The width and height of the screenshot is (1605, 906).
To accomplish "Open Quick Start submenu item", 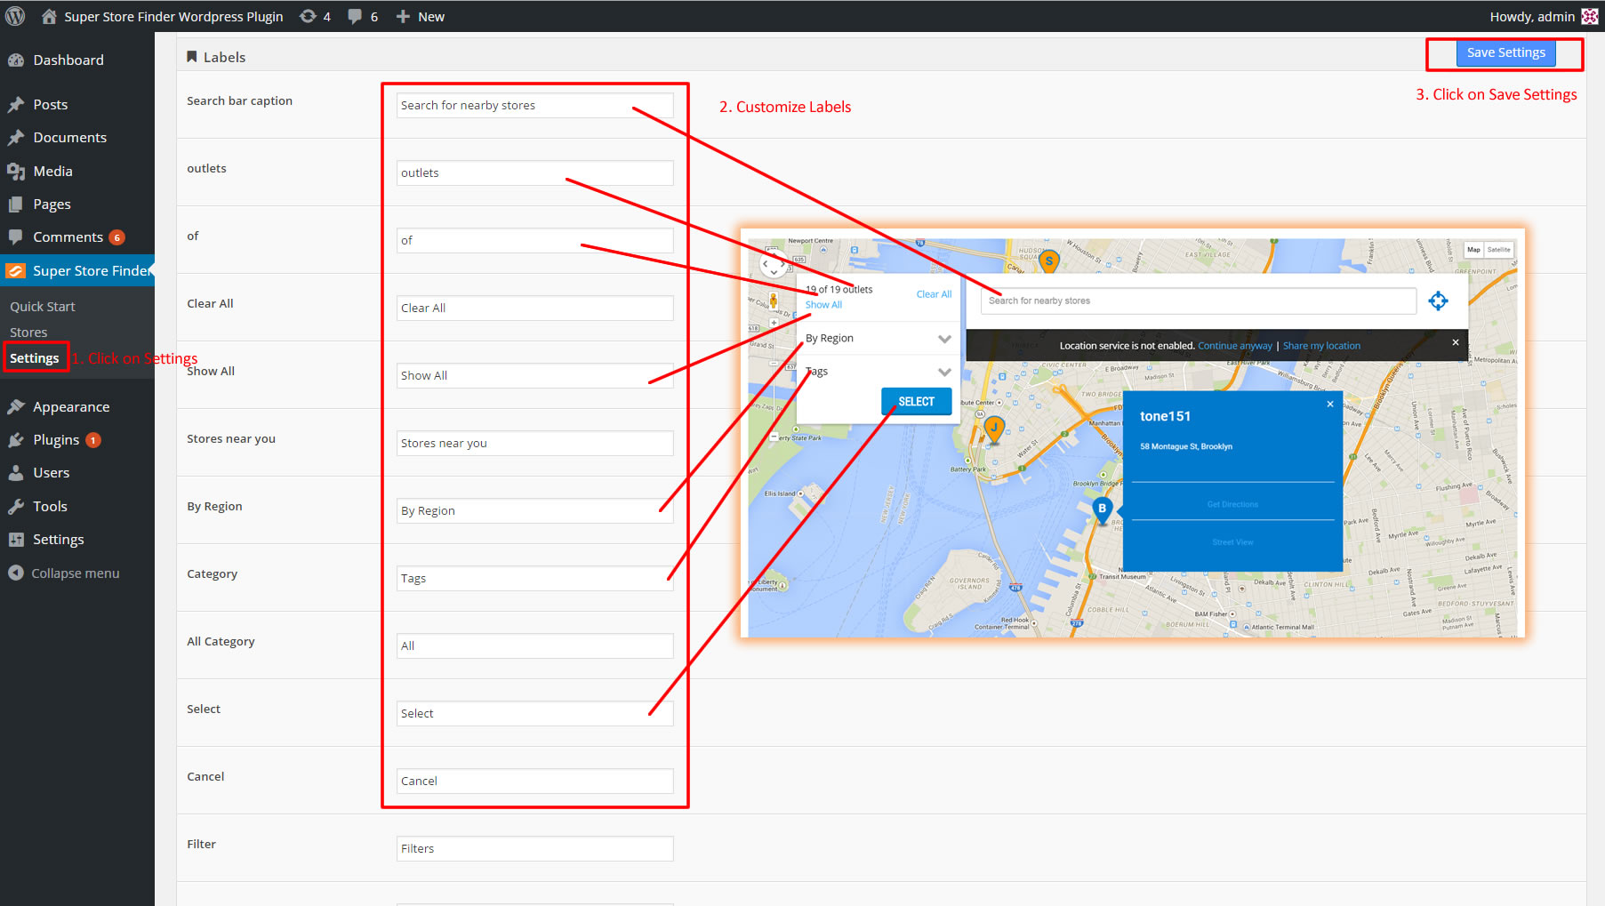I will (43, 307).
